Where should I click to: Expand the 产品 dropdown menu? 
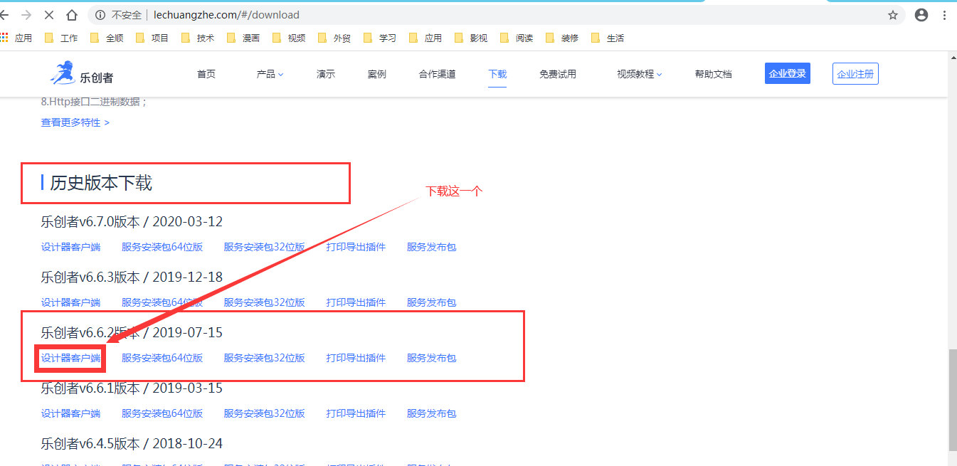point(270,74)
